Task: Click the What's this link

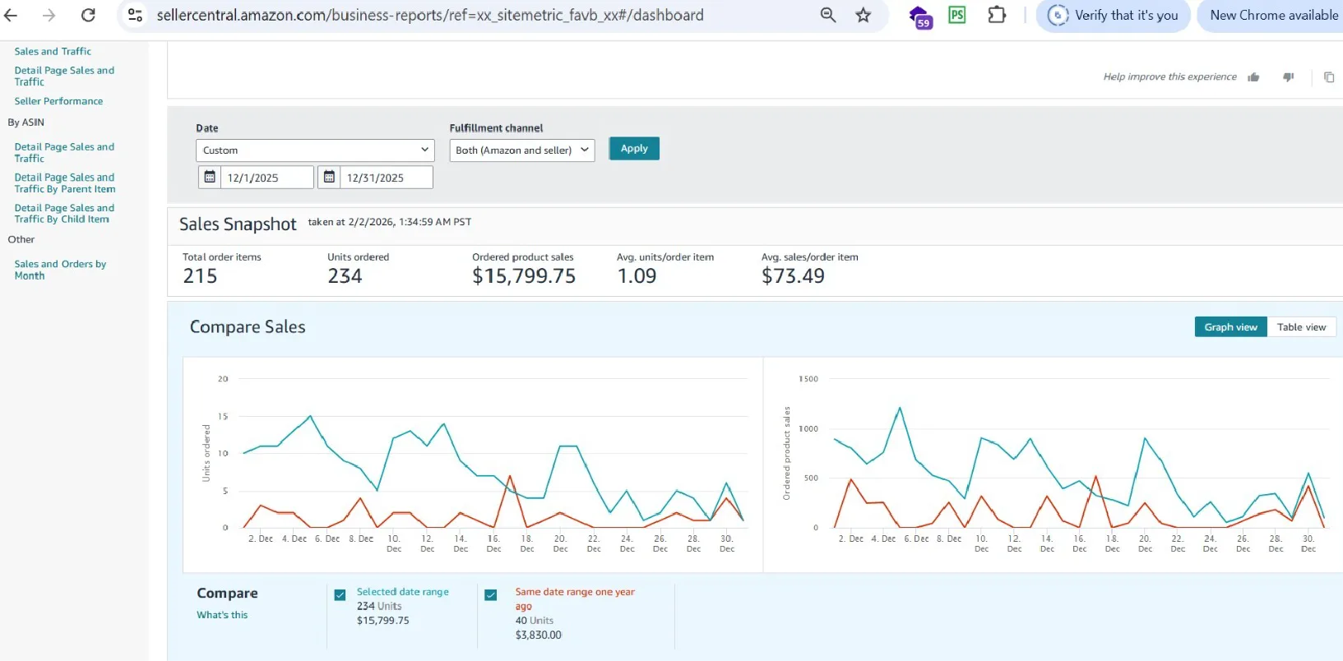Action: click(222, 615)
